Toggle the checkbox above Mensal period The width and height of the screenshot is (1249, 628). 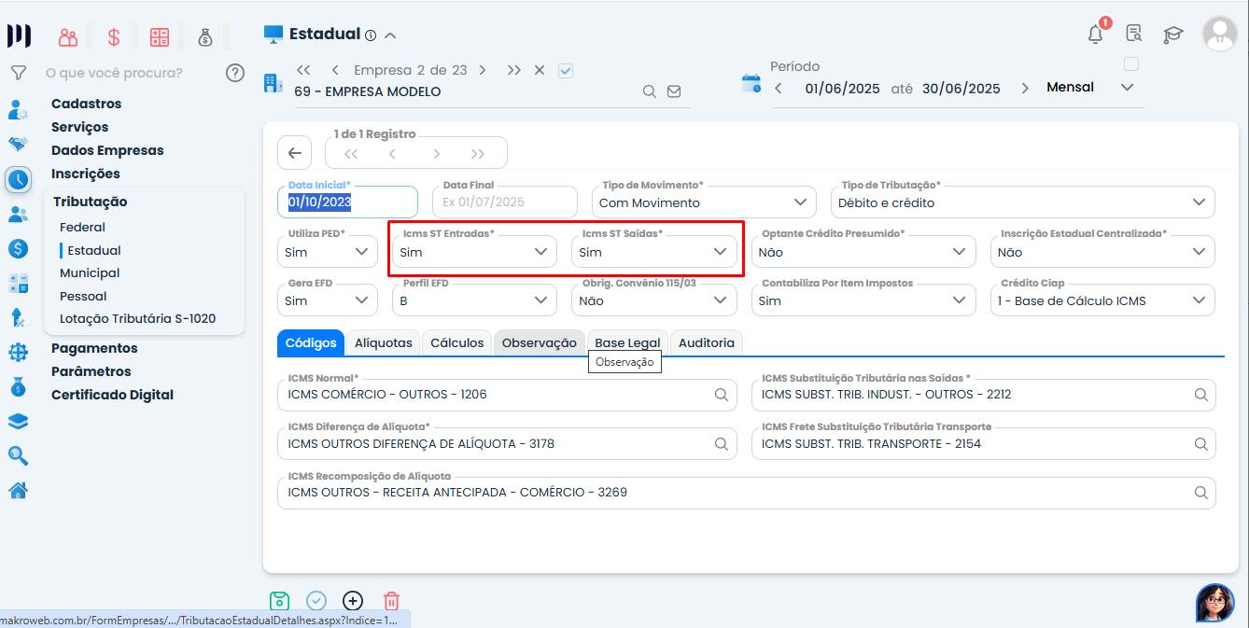point(1131,64)
